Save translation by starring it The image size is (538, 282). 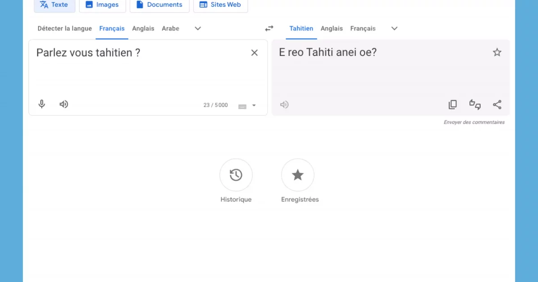pyautogui.click(x=497, y=52)
